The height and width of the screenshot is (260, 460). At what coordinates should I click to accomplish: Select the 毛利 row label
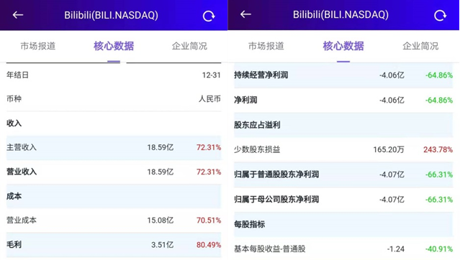click(14, 244)
